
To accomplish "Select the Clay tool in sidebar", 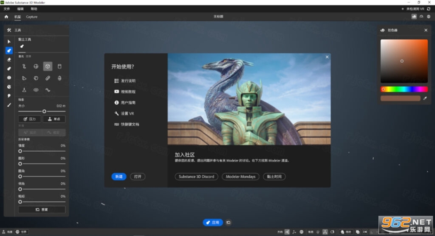I will (9, 50).
